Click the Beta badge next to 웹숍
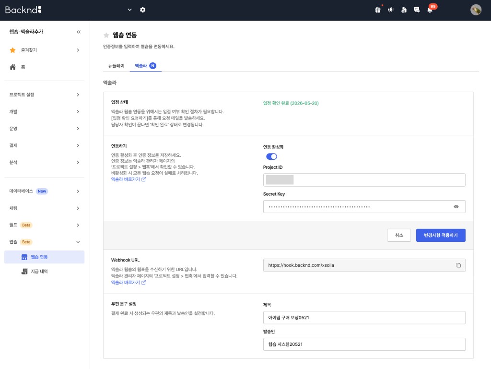 pyautogui.click(x=26, y=242)
